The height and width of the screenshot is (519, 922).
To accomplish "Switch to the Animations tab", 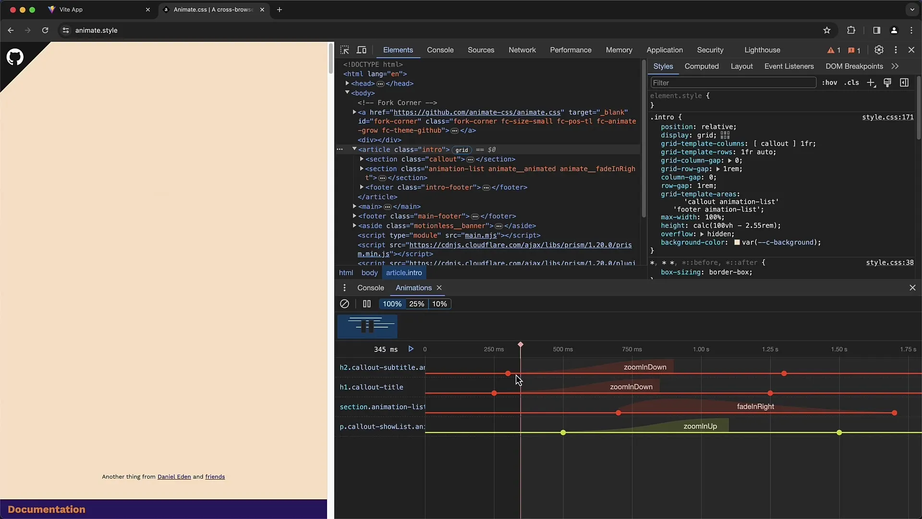I will 413,288.
